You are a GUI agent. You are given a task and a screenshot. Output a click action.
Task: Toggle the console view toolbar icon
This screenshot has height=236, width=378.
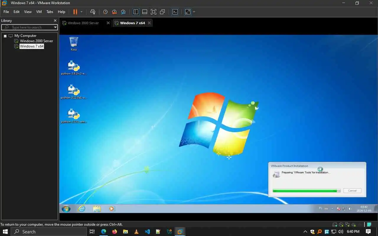[x=175, y=12]
